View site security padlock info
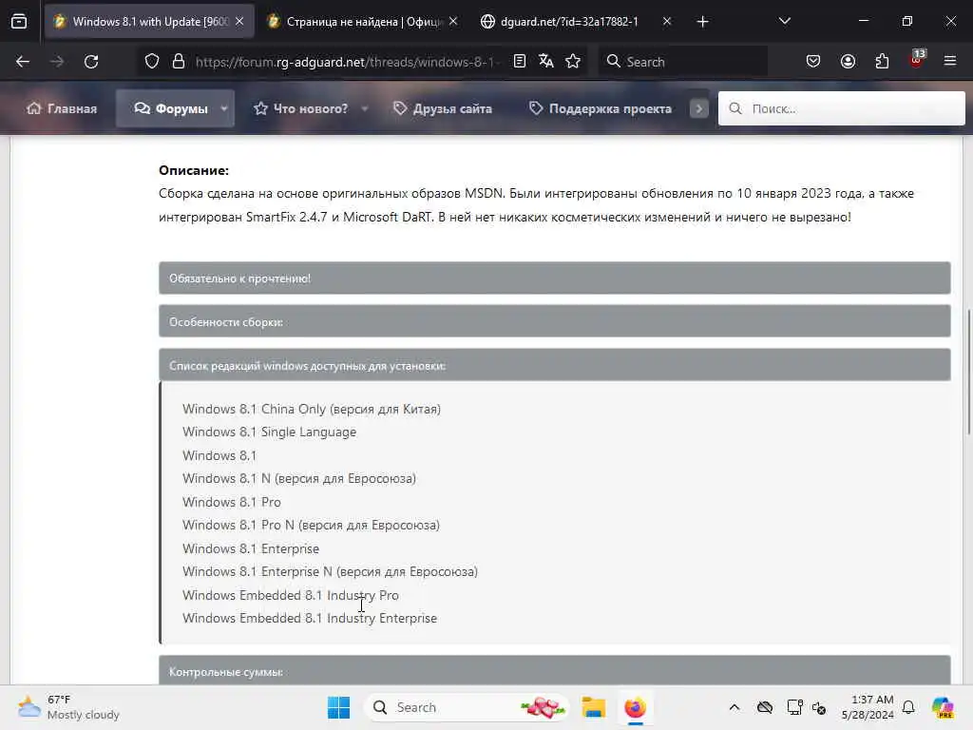973x730 pixels. [179, 62]
